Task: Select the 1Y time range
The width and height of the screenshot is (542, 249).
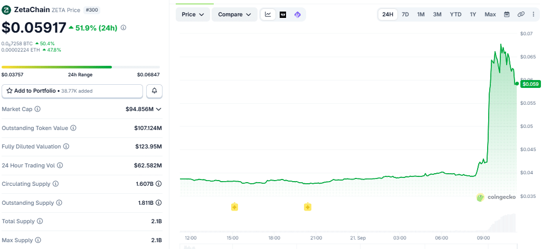Action: click(473, 15)
